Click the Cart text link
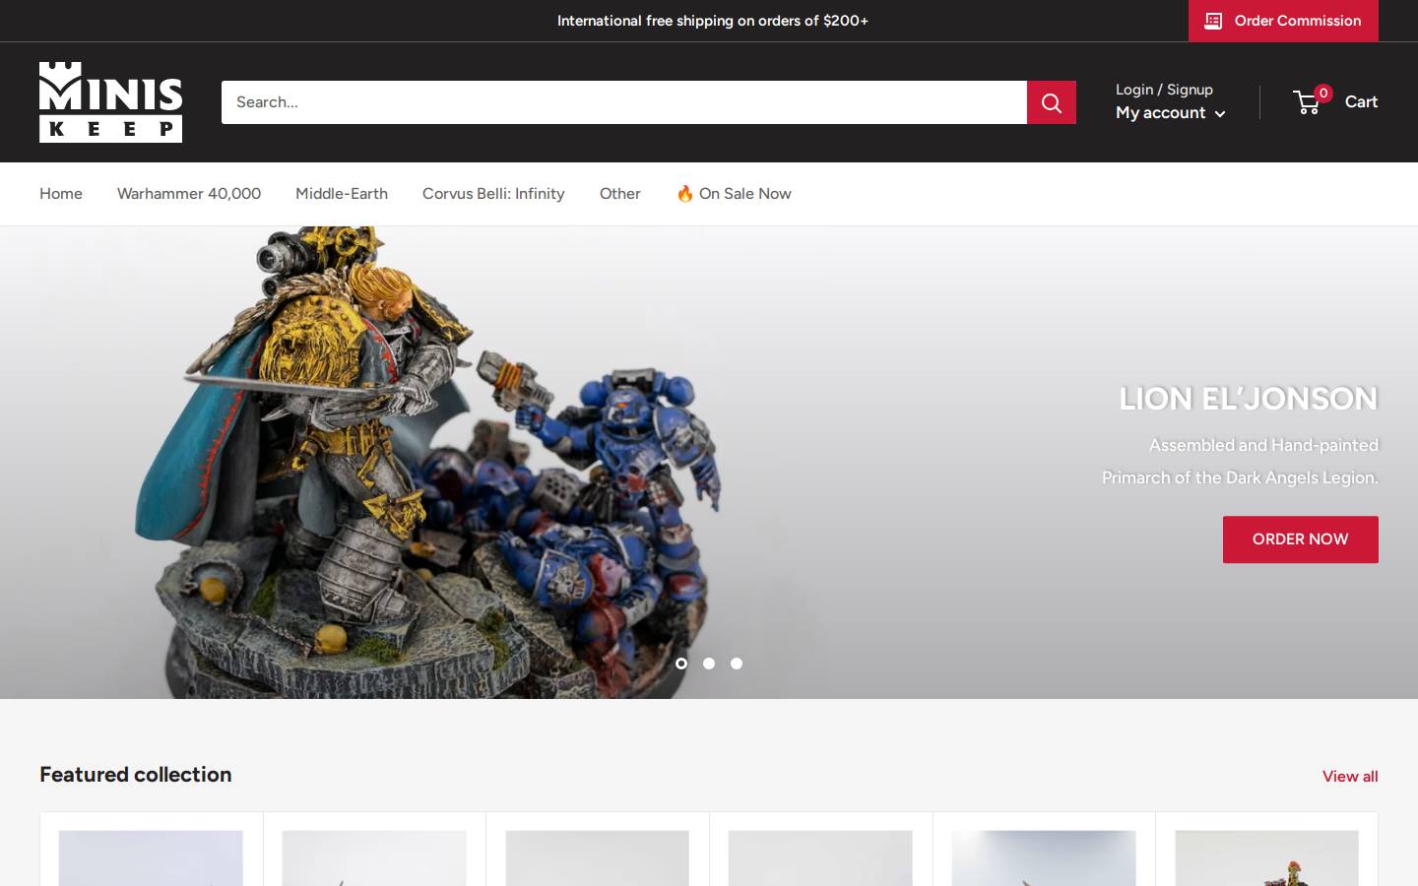 pyautogui.click(x=1361, y=102)
